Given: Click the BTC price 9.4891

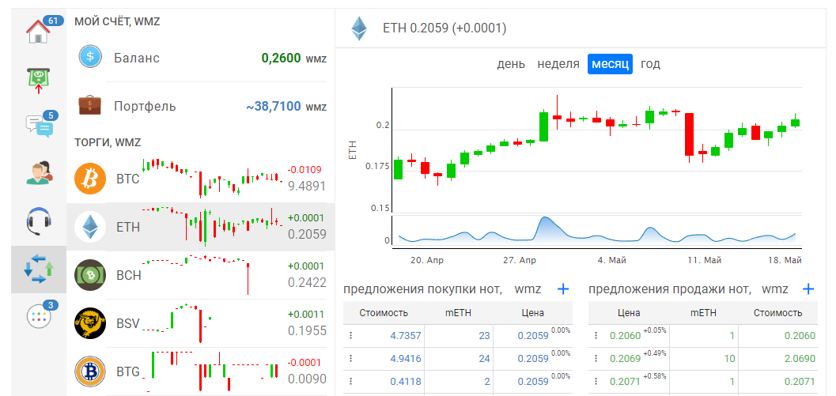Looking at the screenshot, I should coord(307,186).
